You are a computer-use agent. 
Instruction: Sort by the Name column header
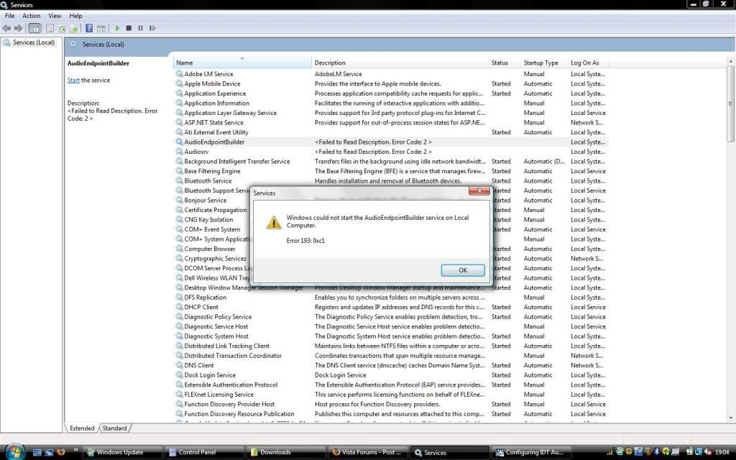click(241, 63)
